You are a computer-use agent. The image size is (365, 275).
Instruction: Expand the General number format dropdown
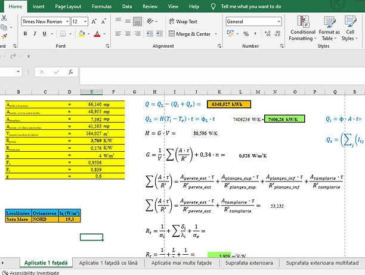tap(277, 21)
